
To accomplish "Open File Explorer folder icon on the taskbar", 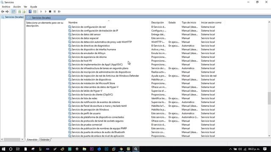I will 84,149.
